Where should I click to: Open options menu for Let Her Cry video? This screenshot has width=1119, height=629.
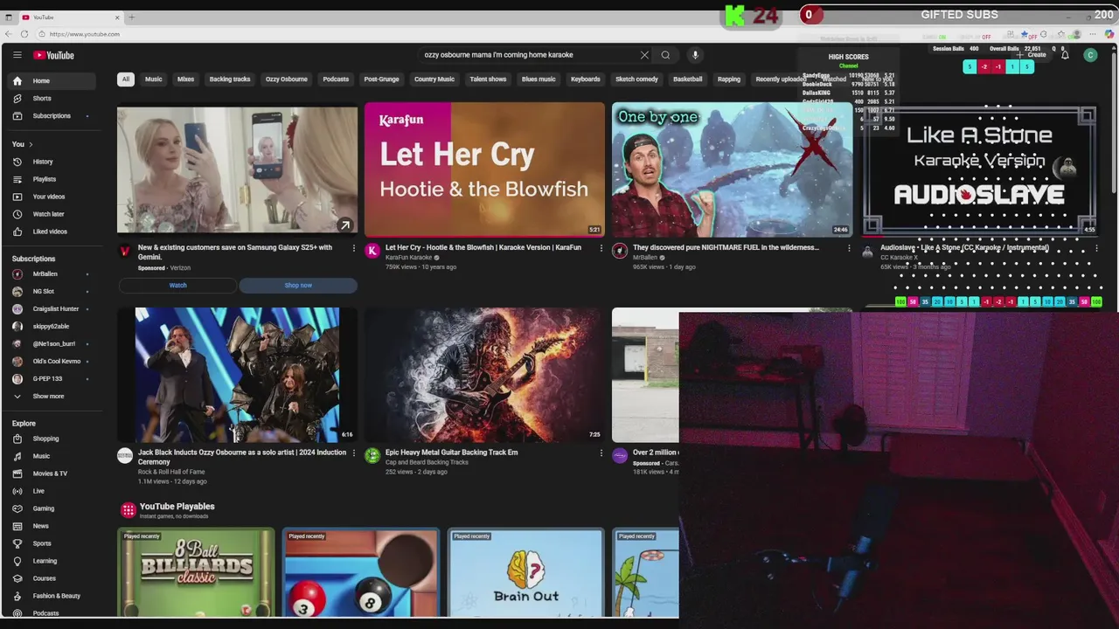[601, 248]
